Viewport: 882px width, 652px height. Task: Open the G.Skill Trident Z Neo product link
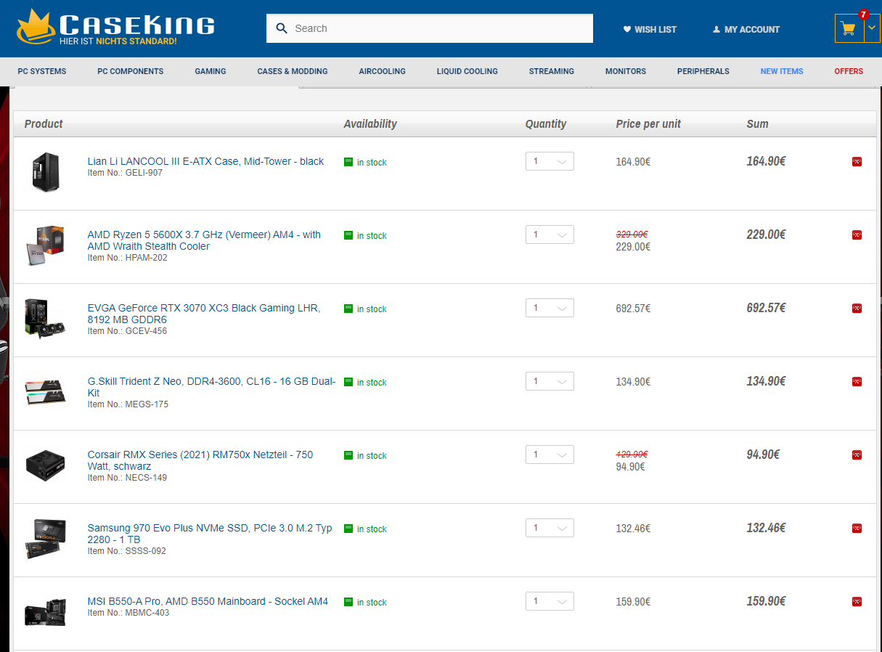coord(211,387)
